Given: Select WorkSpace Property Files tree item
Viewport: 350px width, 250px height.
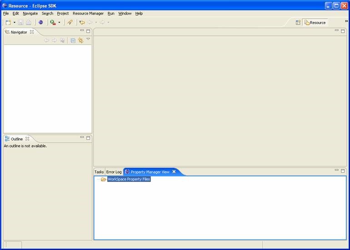Looking at the screenshot, I should [129, 179].
